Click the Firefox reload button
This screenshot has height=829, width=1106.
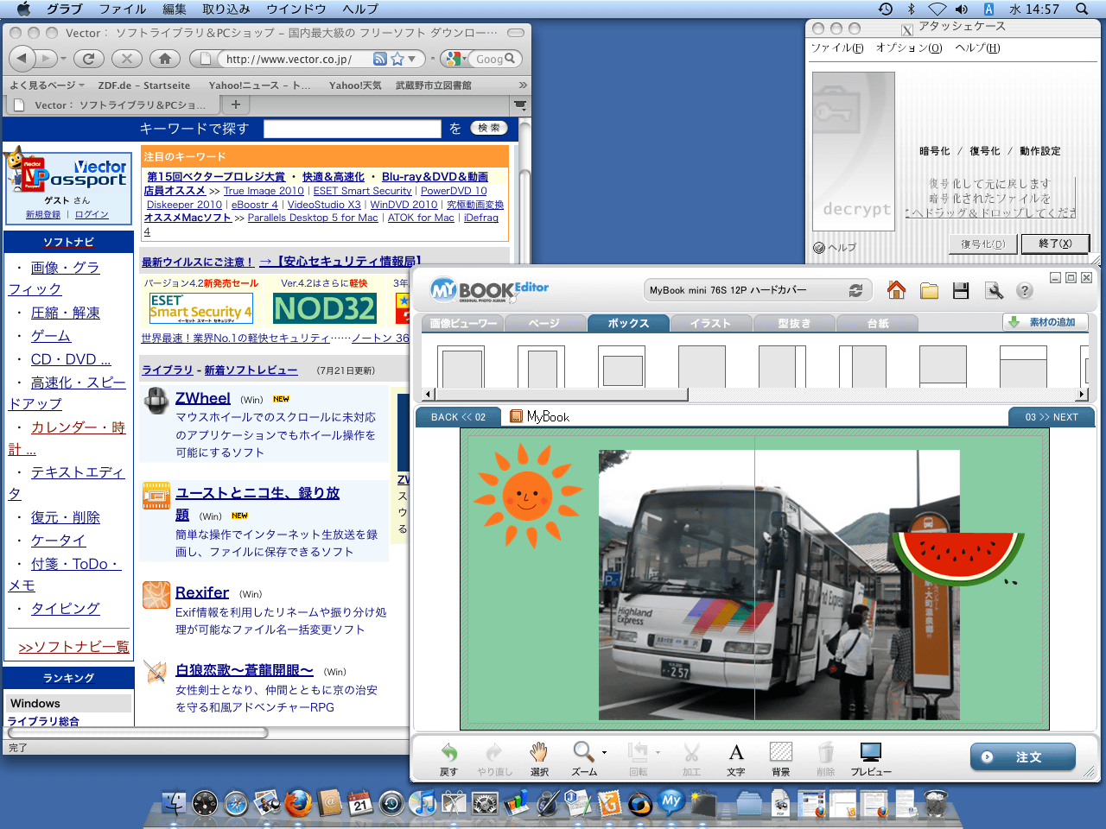tap(88, 59)
